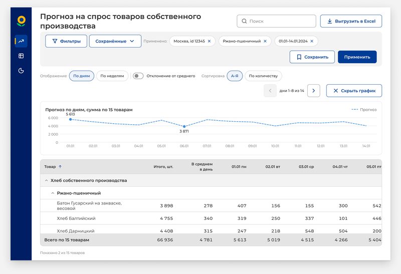Sort По количеству

pyautogui.click(x=264, y=76)
